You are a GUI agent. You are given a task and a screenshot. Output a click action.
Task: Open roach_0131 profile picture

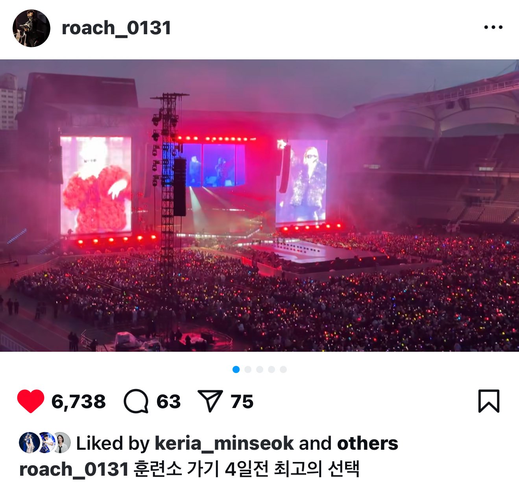click(x=31, y=28)
